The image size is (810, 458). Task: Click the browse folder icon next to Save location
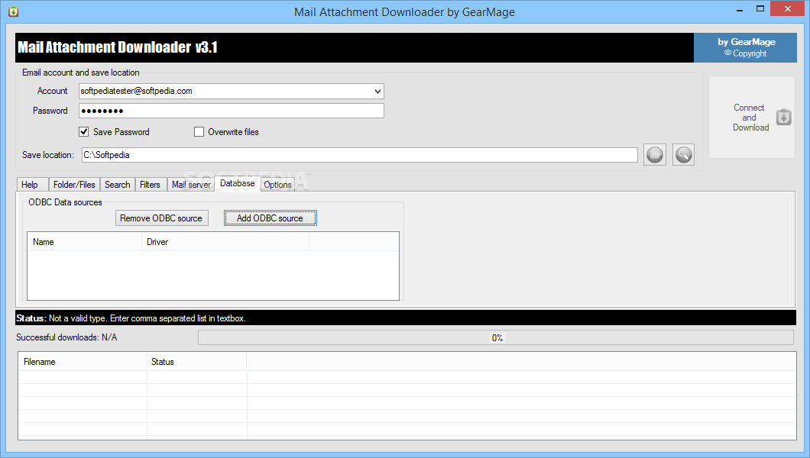(x=655, y=155)
